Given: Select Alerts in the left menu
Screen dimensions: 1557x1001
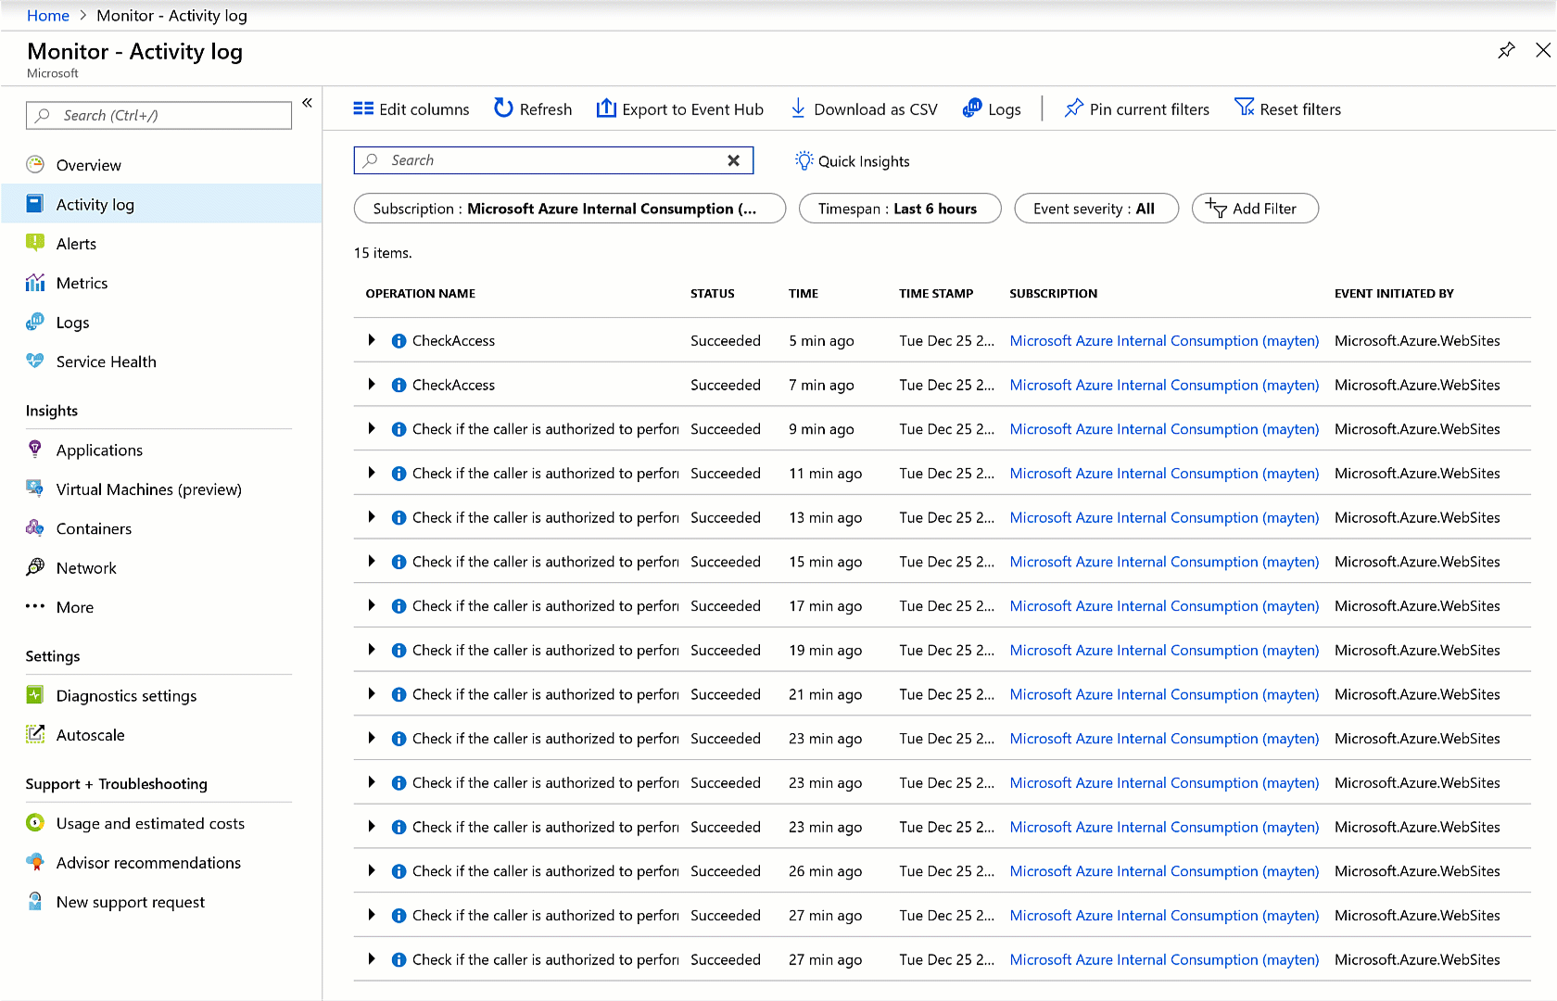Looking at the screenshot, I should pos(76,244).
